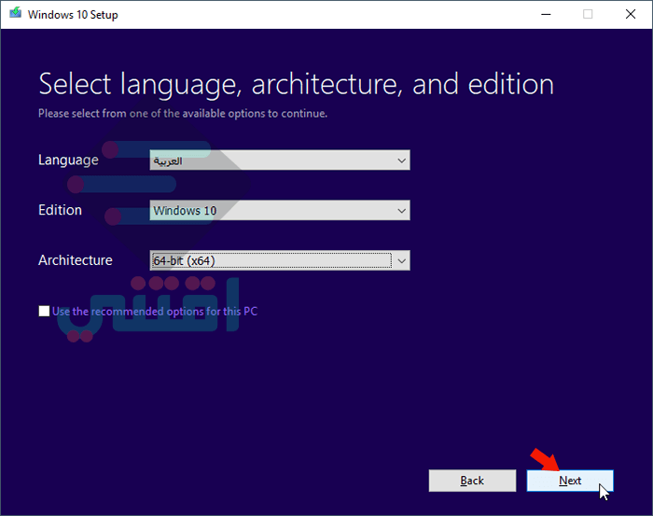Image resolution: width=653 pixels, height=516 pixels.
Task: Open the Edition dropdown showing Windows 10
Action: tap(280, 210)
